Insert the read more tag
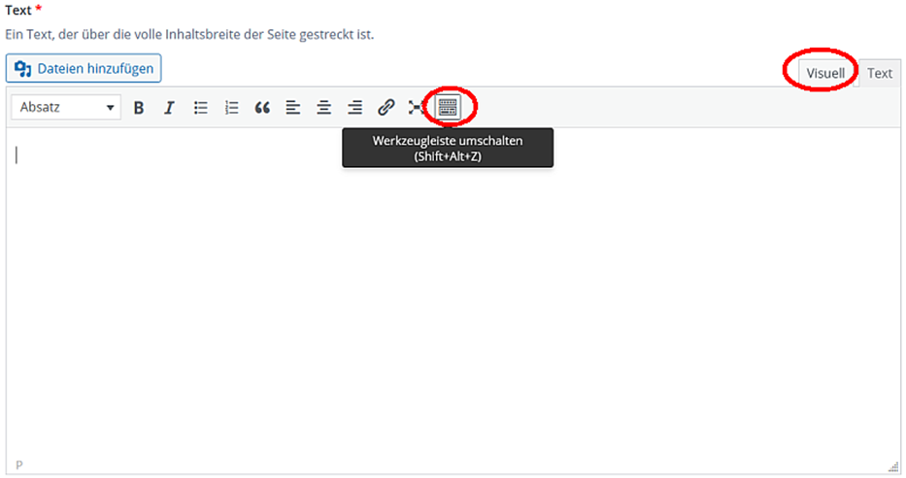Screen dimensions: 906x478 click(417, 108)
